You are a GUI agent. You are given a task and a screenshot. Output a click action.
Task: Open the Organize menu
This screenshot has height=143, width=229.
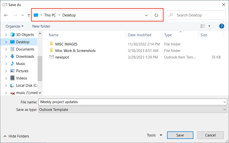14,26
